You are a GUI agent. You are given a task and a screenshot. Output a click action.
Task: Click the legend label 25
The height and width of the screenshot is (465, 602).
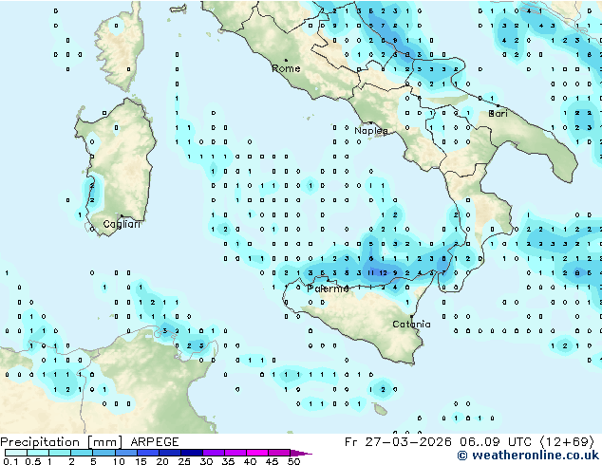(184, 461)
